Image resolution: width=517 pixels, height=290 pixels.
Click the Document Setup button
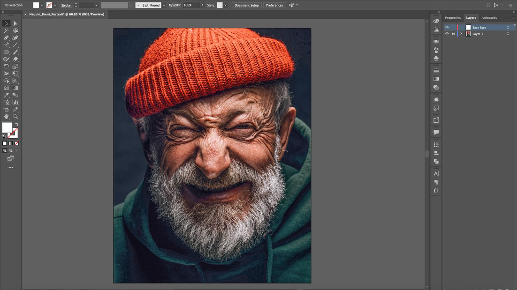pos(246,5)
